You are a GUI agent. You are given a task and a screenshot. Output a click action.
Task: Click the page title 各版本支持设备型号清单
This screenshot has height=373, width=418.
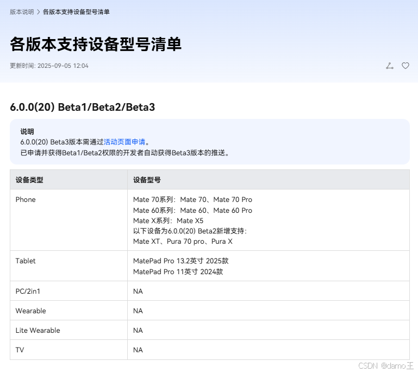click(96, 44)
